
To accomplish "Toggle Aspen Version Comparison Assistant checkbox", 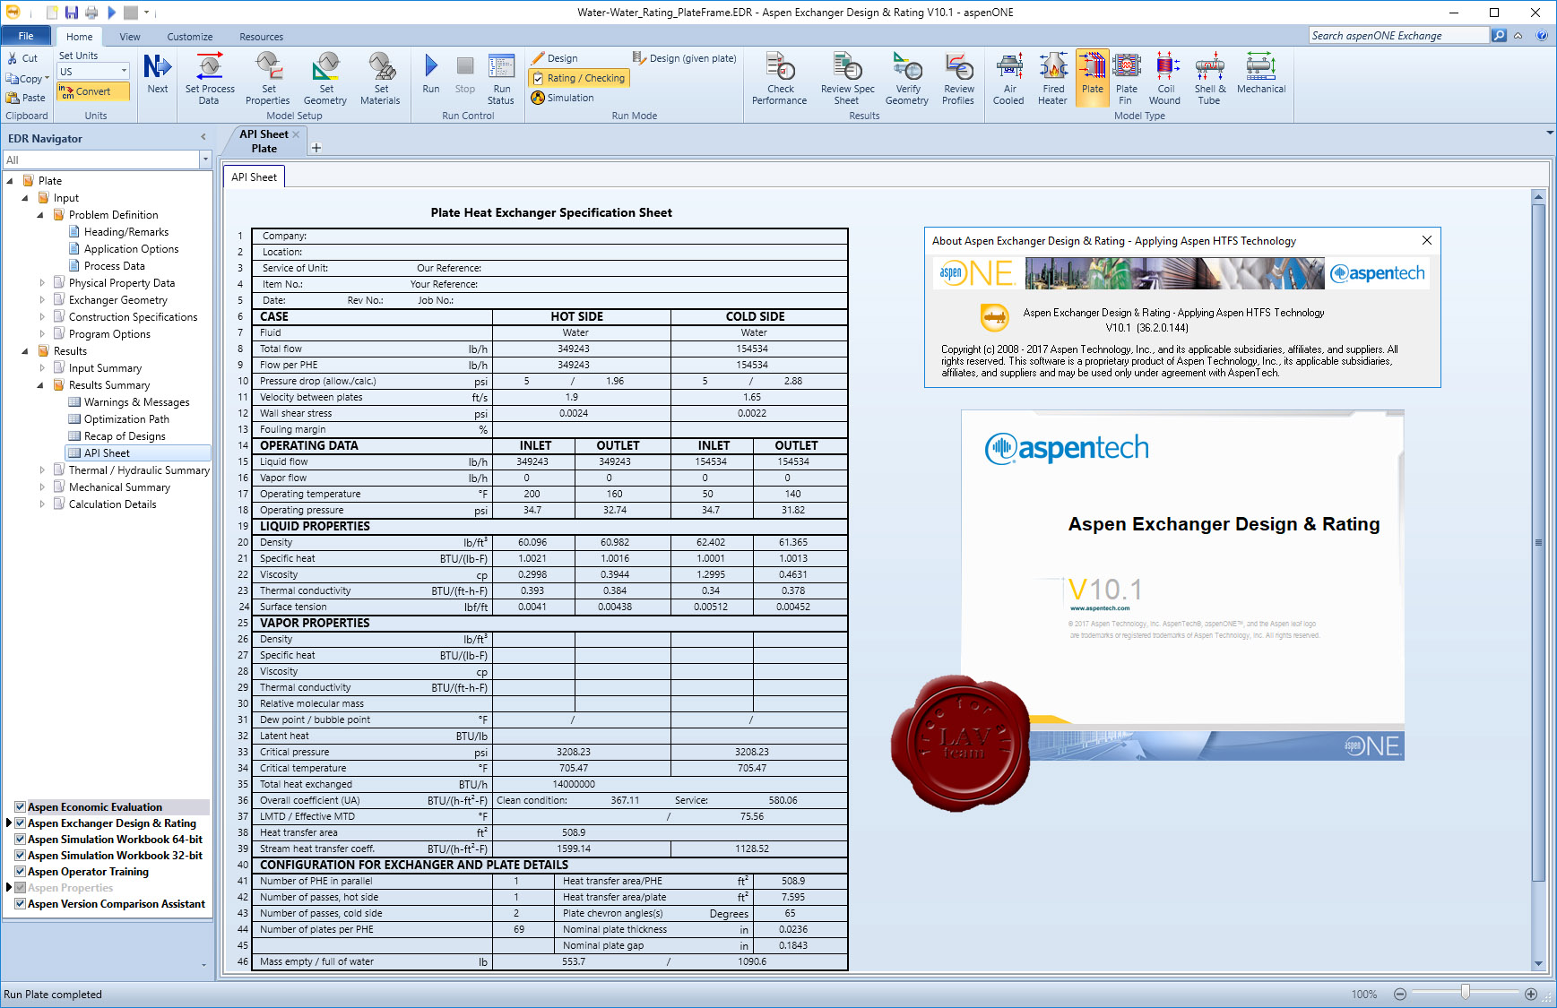I will pos(20,904).
